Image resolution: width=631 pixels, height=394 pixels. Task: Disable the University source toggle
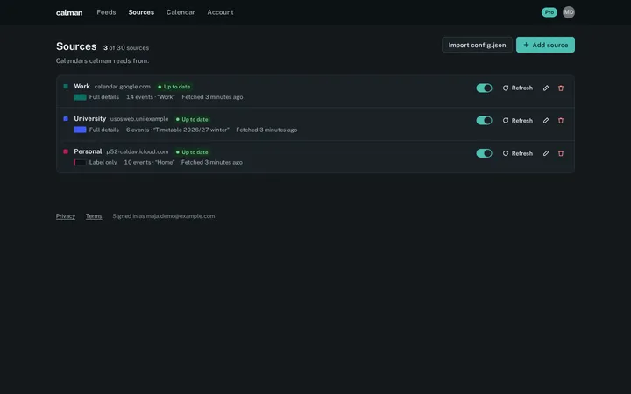tap(484, 121)
